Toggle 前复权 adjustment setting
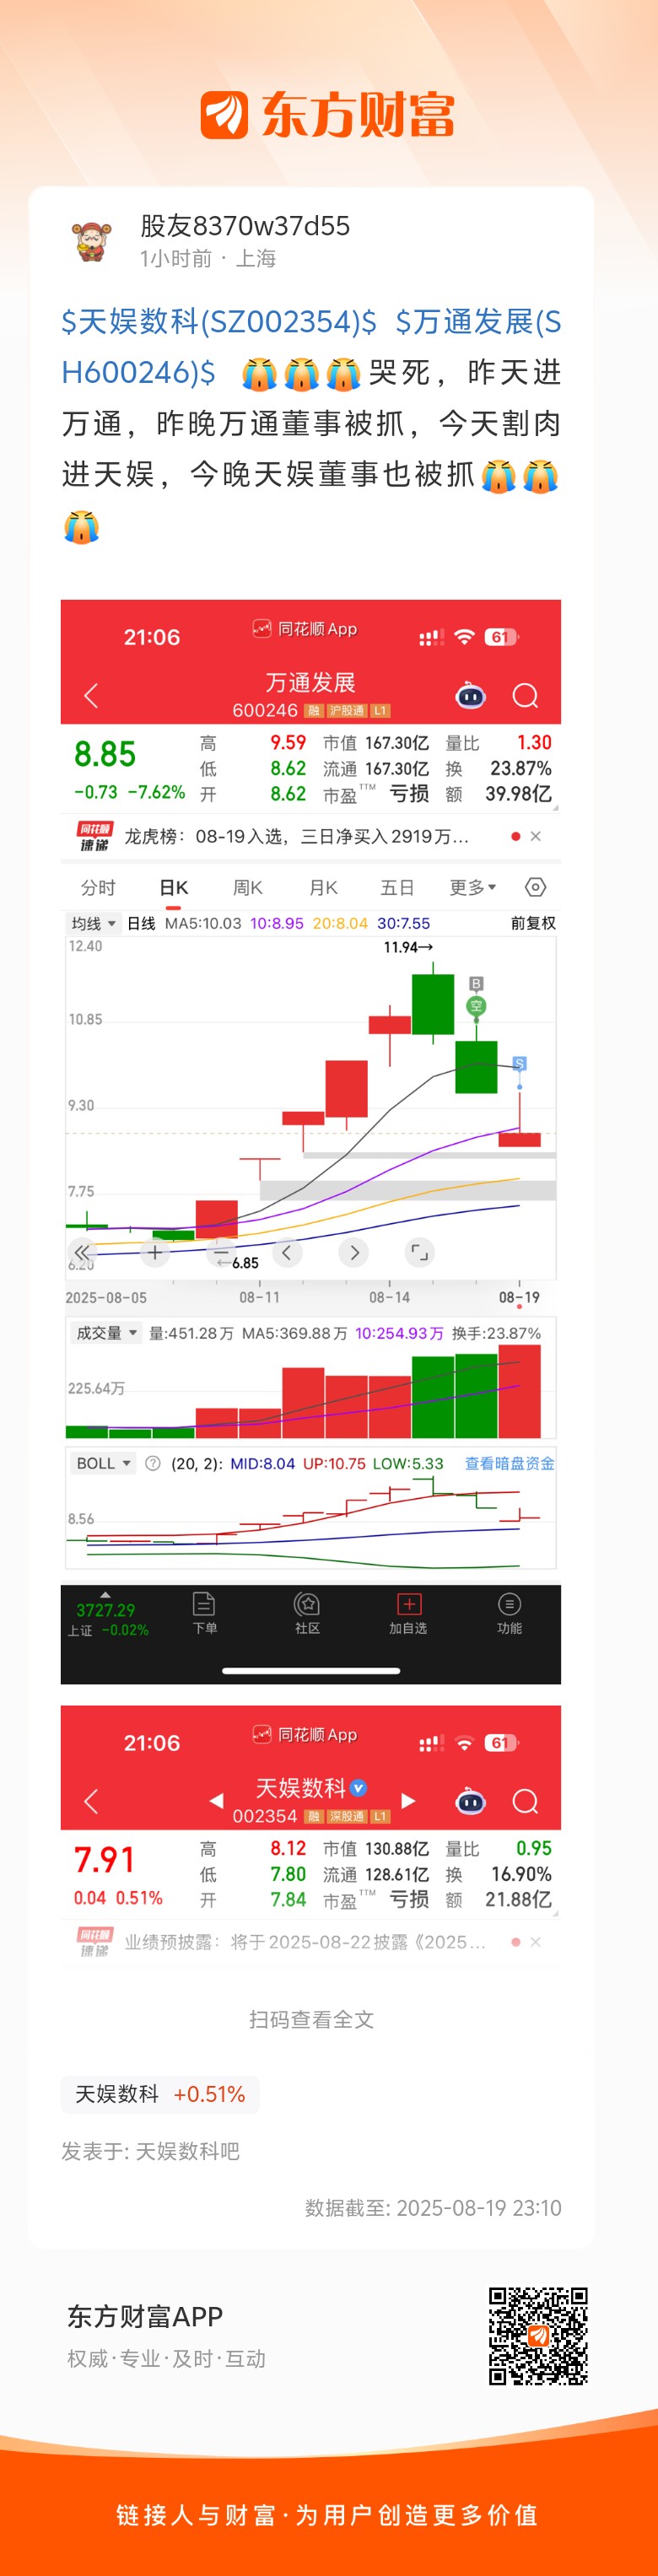 [533, 923]
